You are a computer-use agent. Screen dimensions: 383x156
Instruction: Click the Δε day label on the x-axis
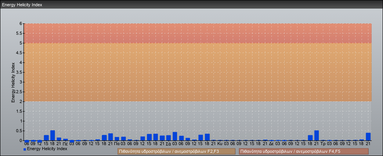click(271, 144)
